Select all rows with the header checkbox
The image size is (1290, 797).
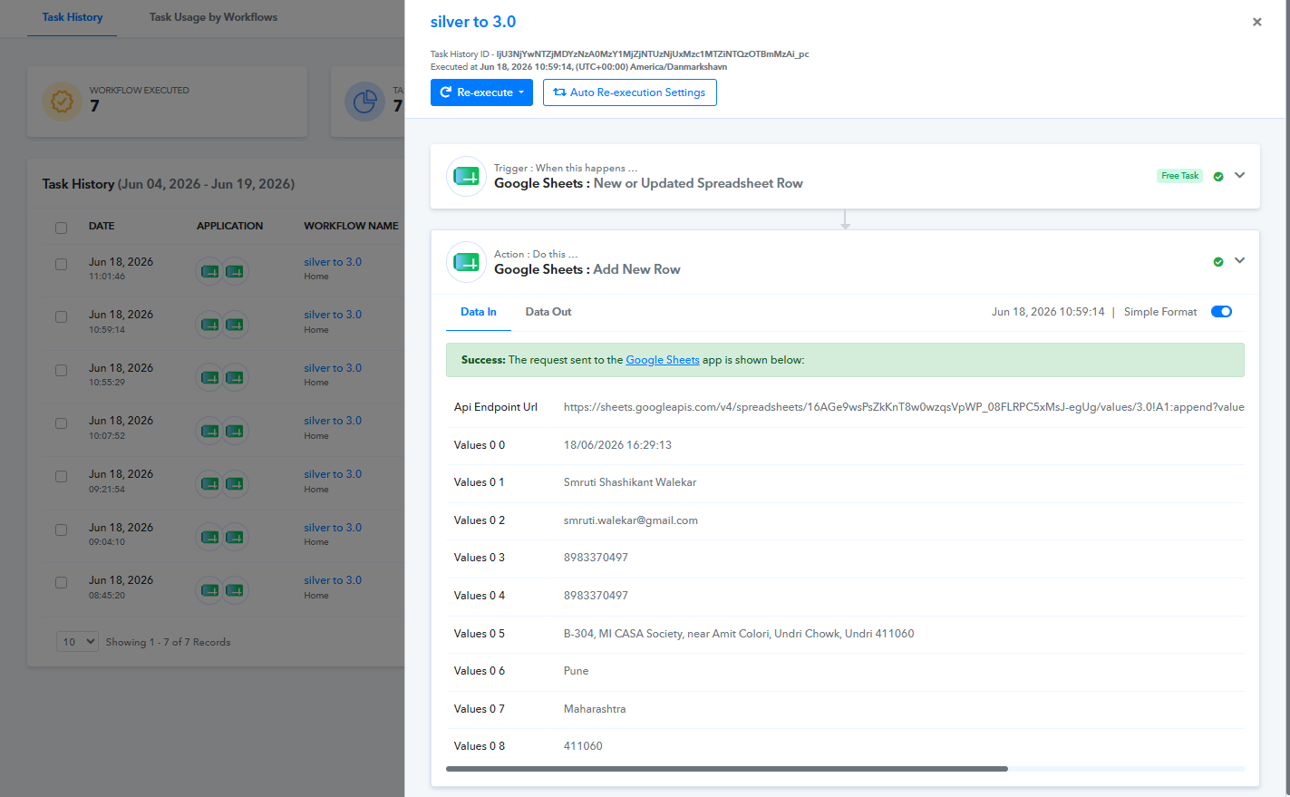point(62,228)
